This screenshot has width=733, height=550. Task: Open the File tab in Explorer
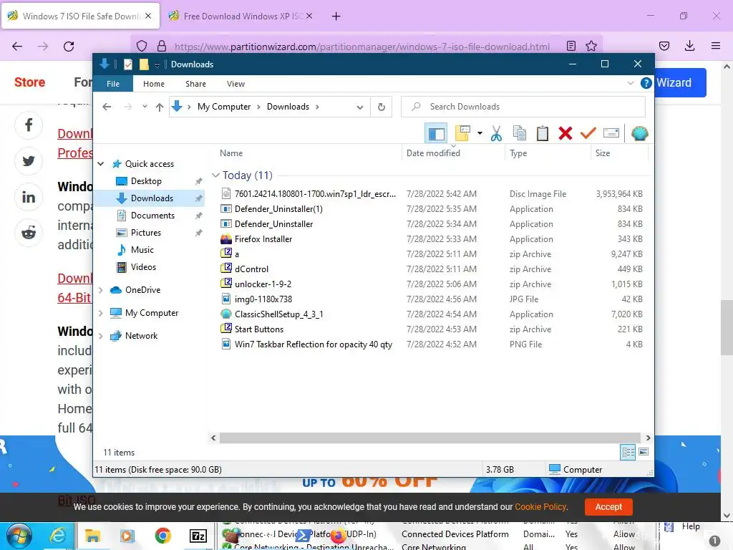[113, 84]
